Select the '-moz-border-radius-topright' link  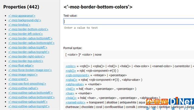click(29, 52)
